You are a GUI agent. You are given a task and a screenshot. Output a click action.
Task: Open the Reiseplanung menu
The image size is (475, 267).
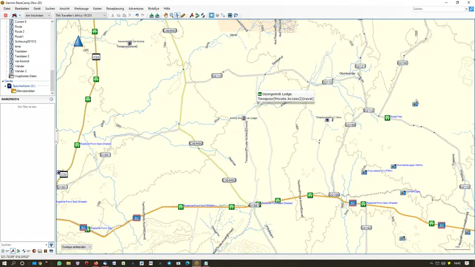(115, 8)
